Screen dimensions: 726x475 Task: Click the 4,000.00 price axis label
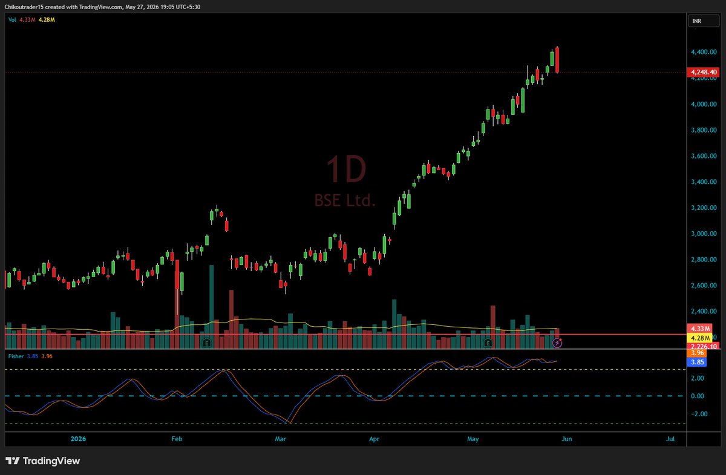[x=705, y=104]
